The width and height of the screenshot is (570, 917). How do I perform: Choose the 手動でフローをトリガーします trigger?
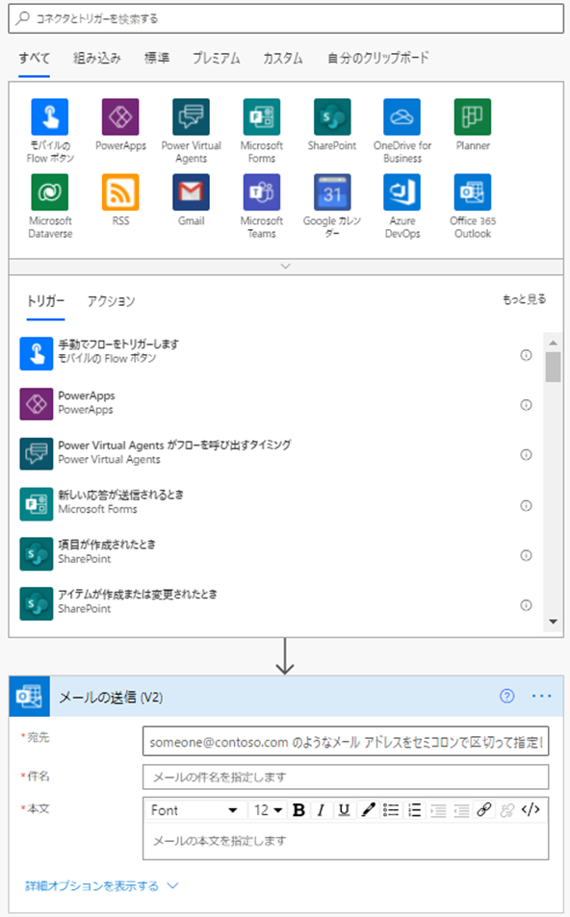point(276,353)
